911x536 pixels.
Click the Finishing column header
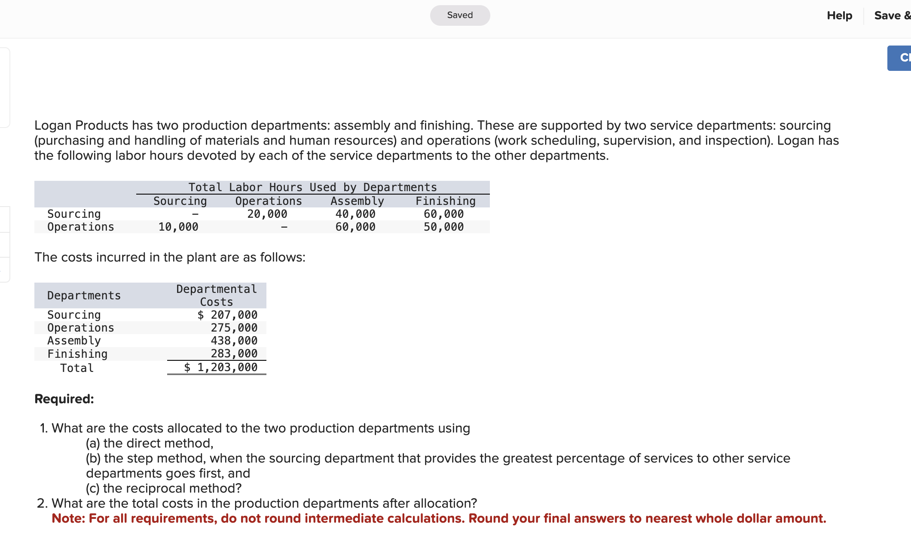(445, 201)
